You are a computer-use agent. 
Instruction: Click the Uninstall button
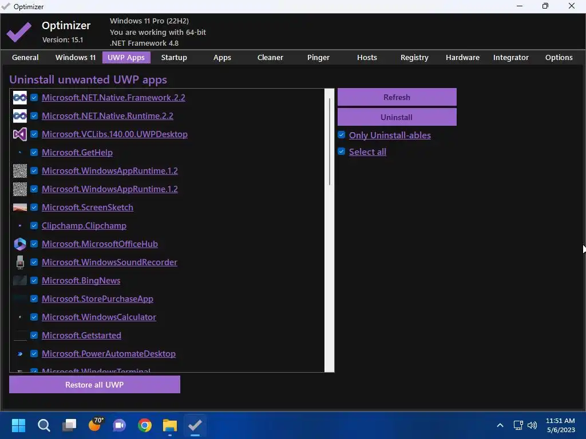397,117
